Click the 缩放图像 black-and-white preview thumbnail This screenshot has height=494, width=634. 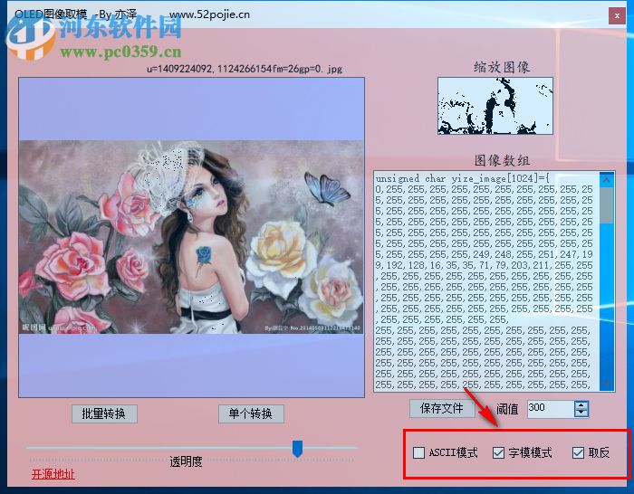pyautogui.click(x=495, y=106)
